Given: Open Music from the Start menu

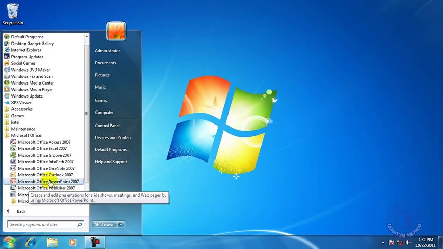Looking at the screenshot, I should pos(100,87).
